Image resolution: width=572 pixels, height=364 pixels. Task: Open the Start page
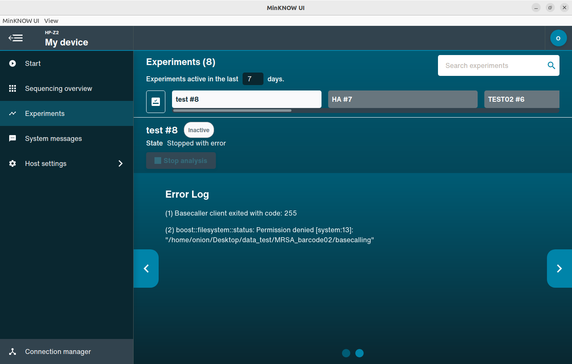67,63
